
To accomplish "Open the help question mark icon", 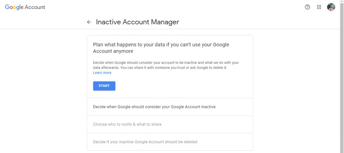I will click(x=307, y=7).
